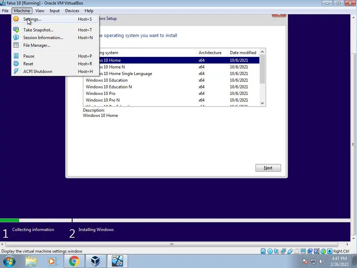Select the Windows 10 Education N row
The width and height of the screenshot is (357, 268).
[x=172, y=87]
